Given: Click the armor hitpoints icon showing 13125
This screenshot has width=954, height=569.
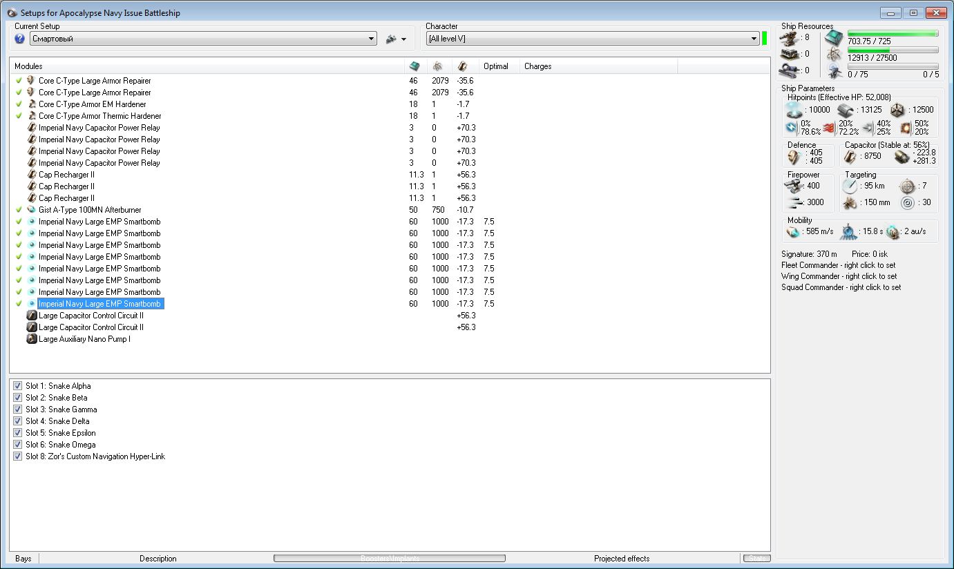Looking at the screenshot, I should [846, 110].
